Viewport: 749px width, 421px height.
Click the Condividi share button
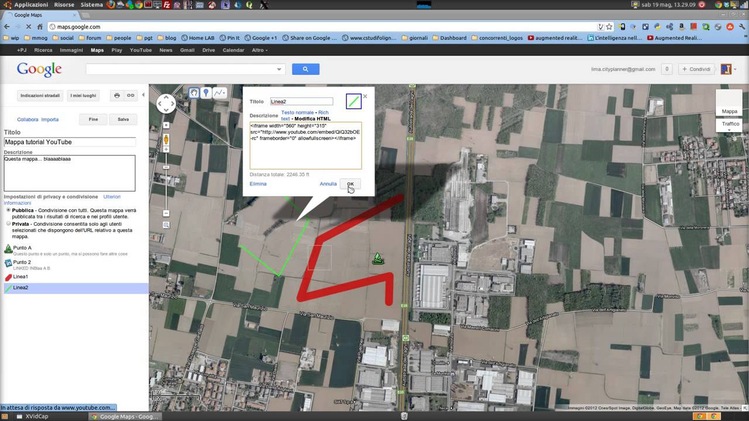click(x=696, y=69)
